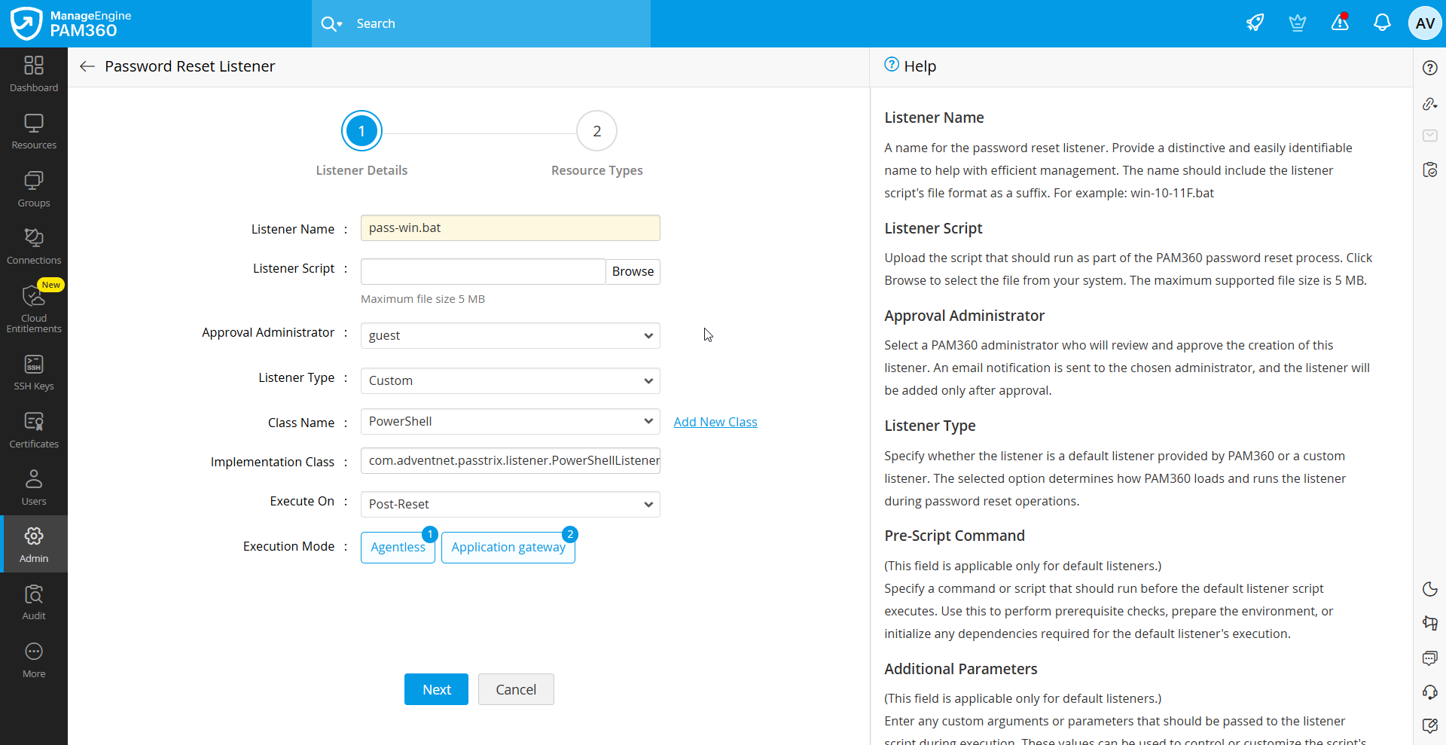Click Browse to upload listener script
The height and width of the screenshot is (745, 1446).
coord(633,271)
